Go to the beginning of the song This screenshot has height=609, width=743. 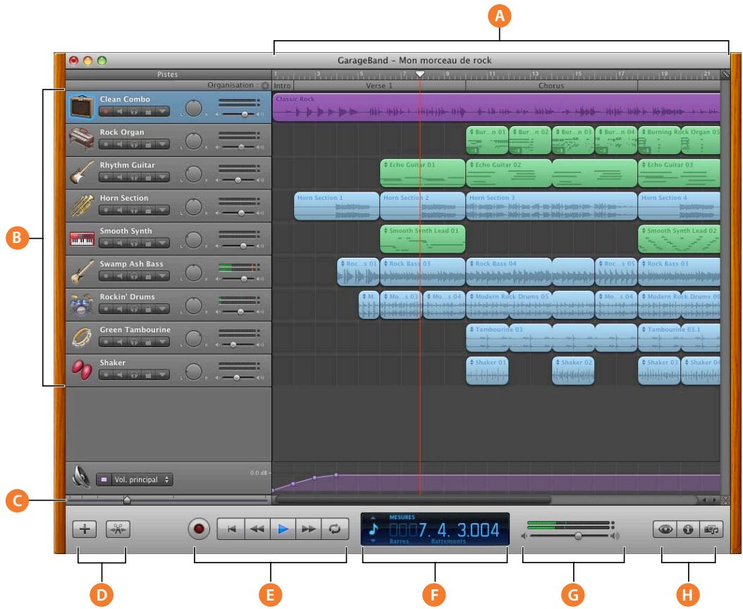click(231, 529)
